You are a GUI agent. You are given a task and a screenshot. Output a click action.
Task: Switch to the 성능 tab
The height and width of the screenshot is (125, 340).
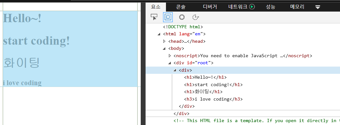point(270,7)
